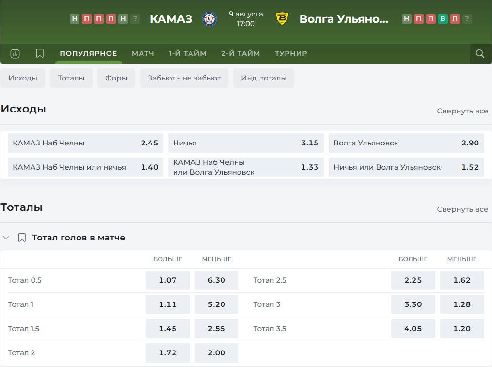Select Тотал 3.5 меньше 1.20

[462, 328]
